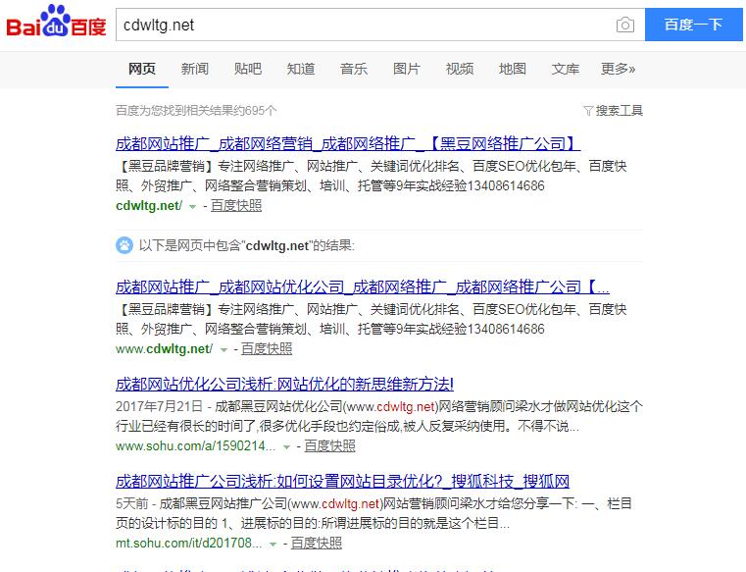Viewport: 746px width, 572px height.
Task: Open 百度快照 for mt.sohu.com result
Action: coord(317,543)
